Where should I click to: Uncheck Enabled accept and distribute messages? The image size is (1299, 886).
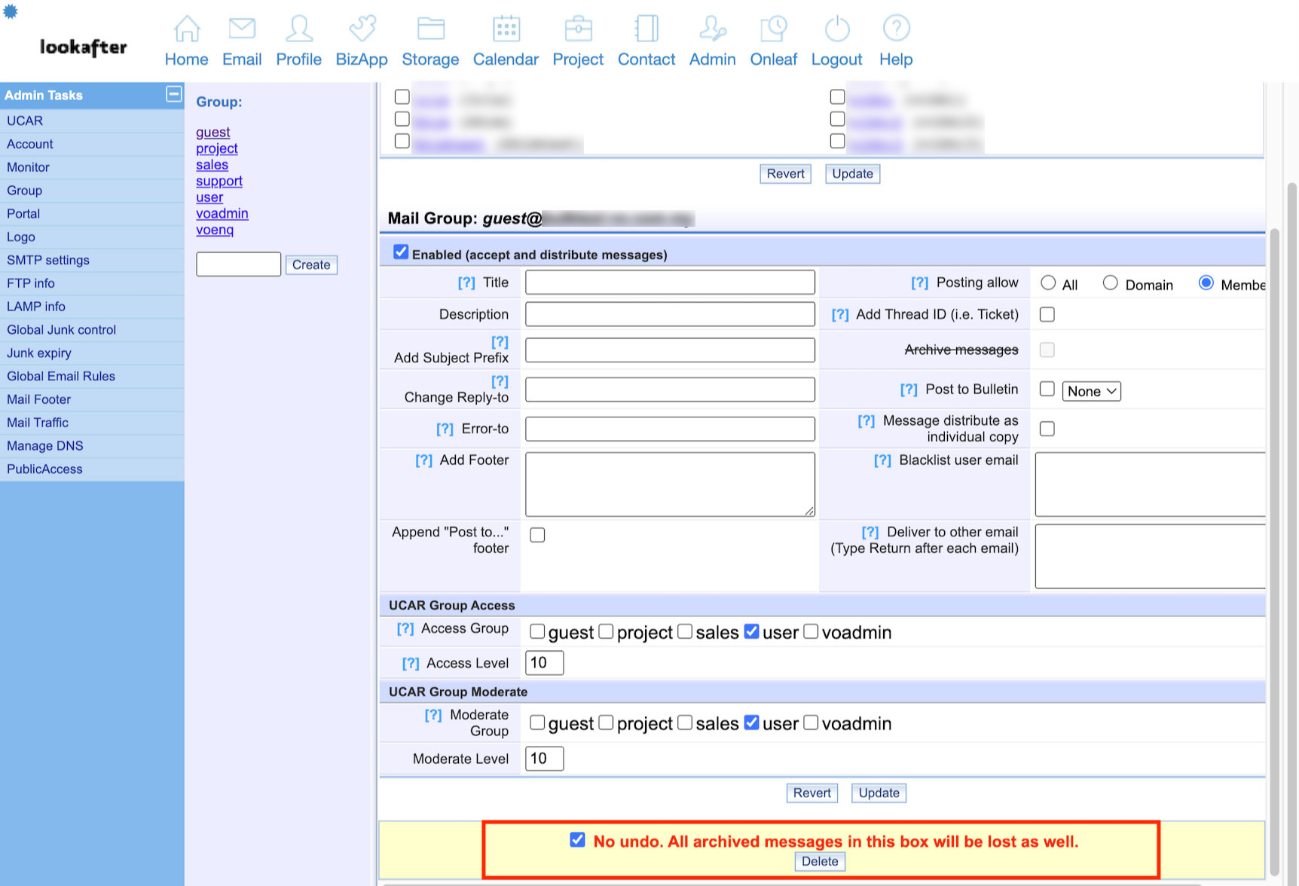pos(401,252)
